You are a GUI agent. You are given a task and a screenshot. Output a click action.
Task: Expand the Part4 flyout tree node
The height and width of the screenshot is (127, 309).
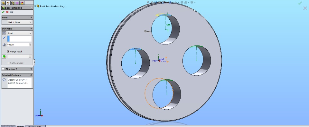click(x=35, y=6)
